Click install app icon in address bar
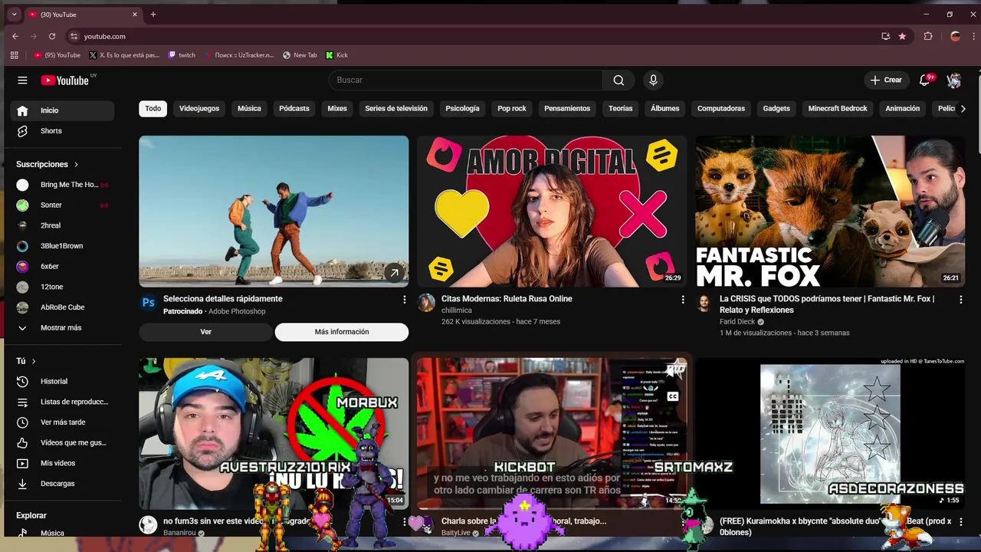The width and height of the screenshot is (981, 552). pyautogui.click(x=886, y=36)
